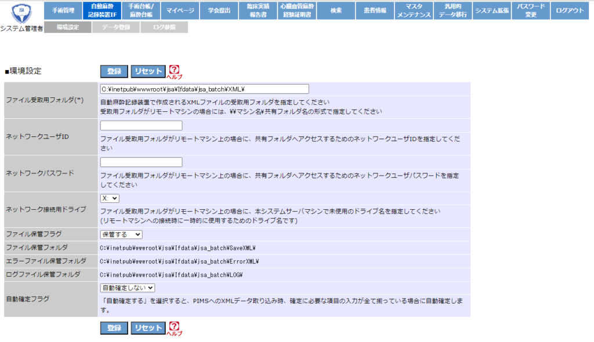Switch to the ログ参照 tab
Viewport: 594px width, 342px height.
click(x=164, y=27)
